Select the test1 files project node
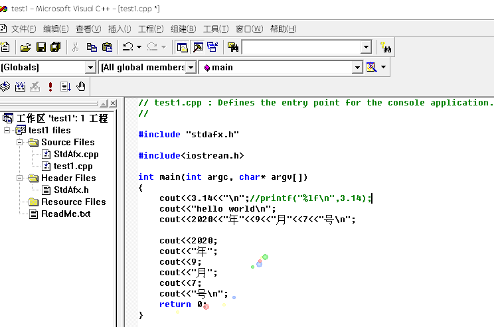494x327 pixels. click(x=49, y=130)
